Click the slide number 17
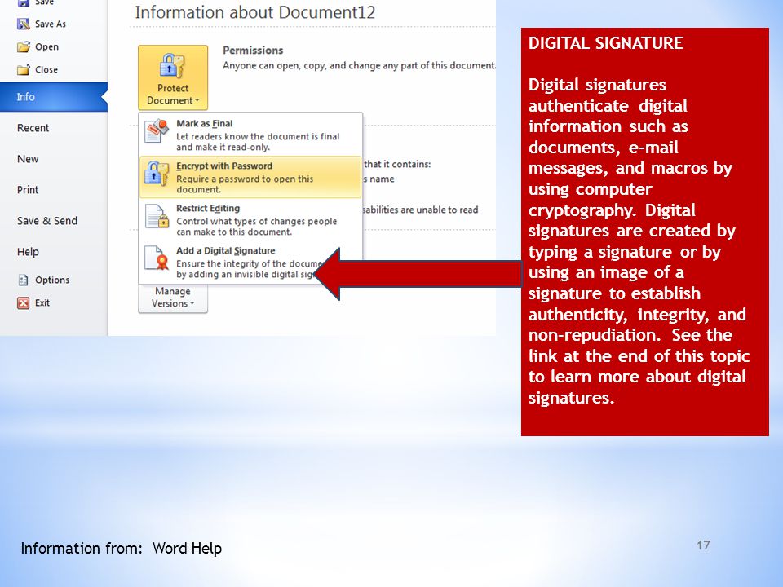This screenshot has height=587, width=783. [x=703, y=545]
